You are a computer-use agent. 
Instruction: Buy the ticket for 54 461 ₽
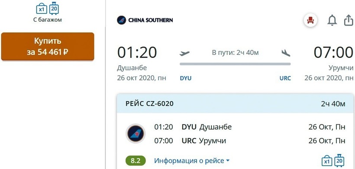click(48, 47)
